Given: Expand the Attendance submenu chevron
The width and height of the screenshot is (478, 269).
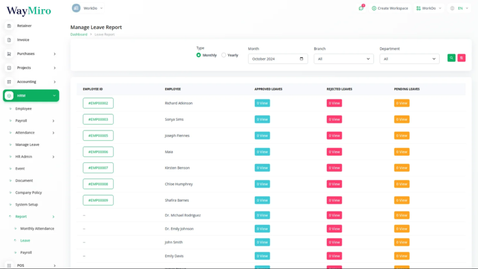Looking at the screenshot, I should 53,133.
